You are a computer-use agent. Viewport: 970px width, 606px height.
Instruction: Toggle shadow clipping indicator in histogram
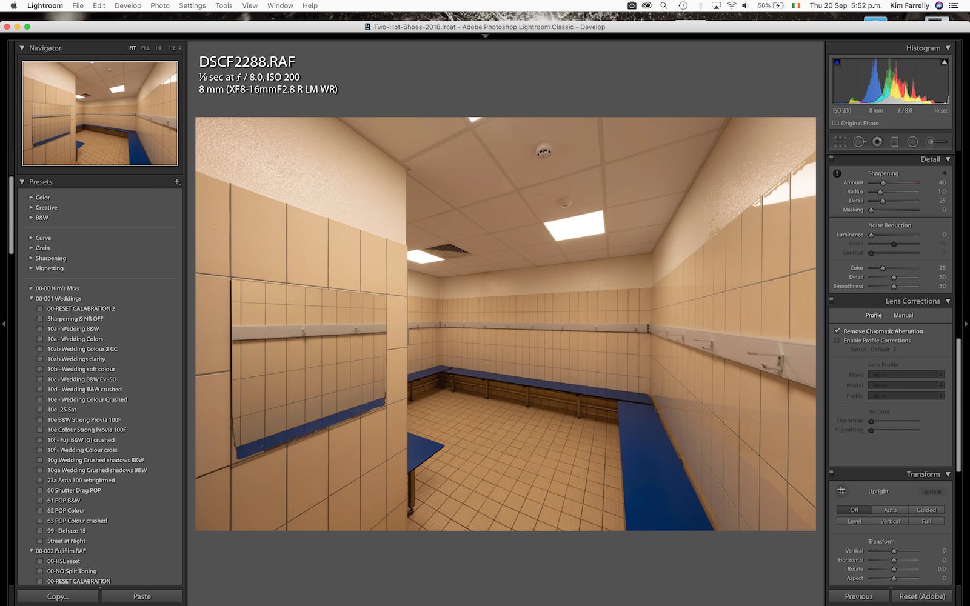pyautogui.click(x=837, y=62)
